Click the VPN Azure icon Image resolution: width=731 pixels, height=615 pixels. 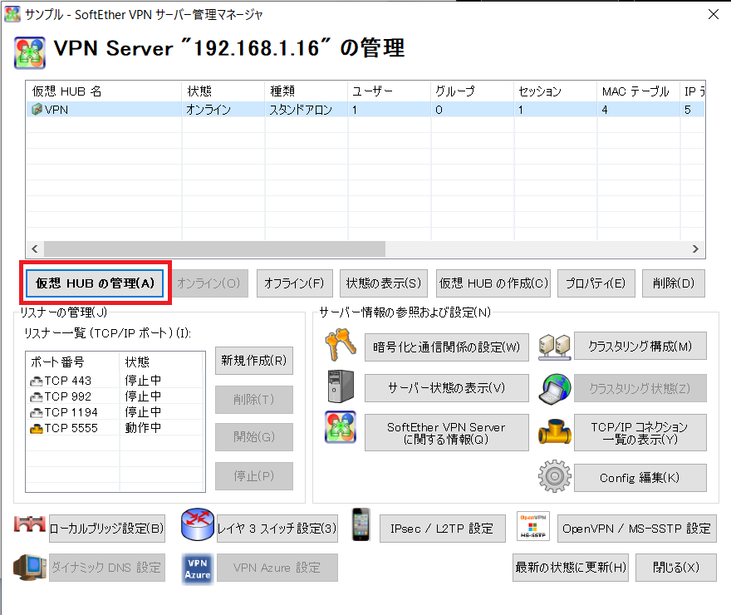pyautogui.click(x=198, y=568)
